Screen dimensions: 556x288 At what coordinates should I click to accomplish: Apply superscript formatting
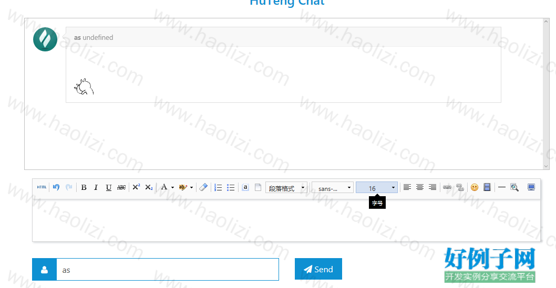(x=136, y=187)
